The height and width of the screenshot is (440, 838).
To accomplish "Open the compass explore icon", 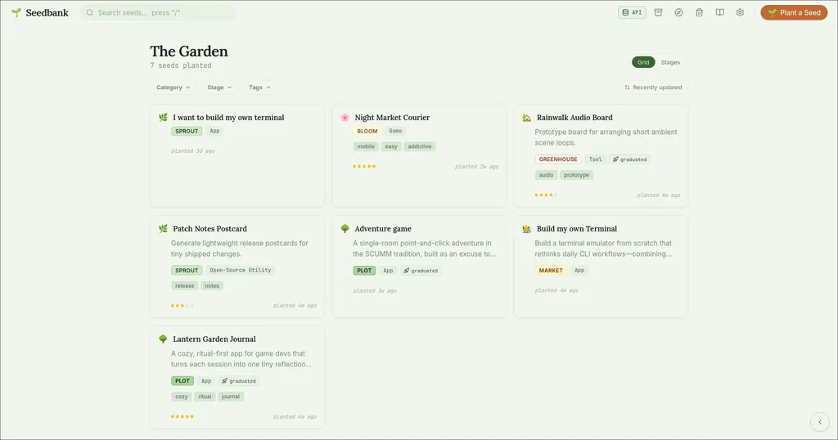I will 678,12.
